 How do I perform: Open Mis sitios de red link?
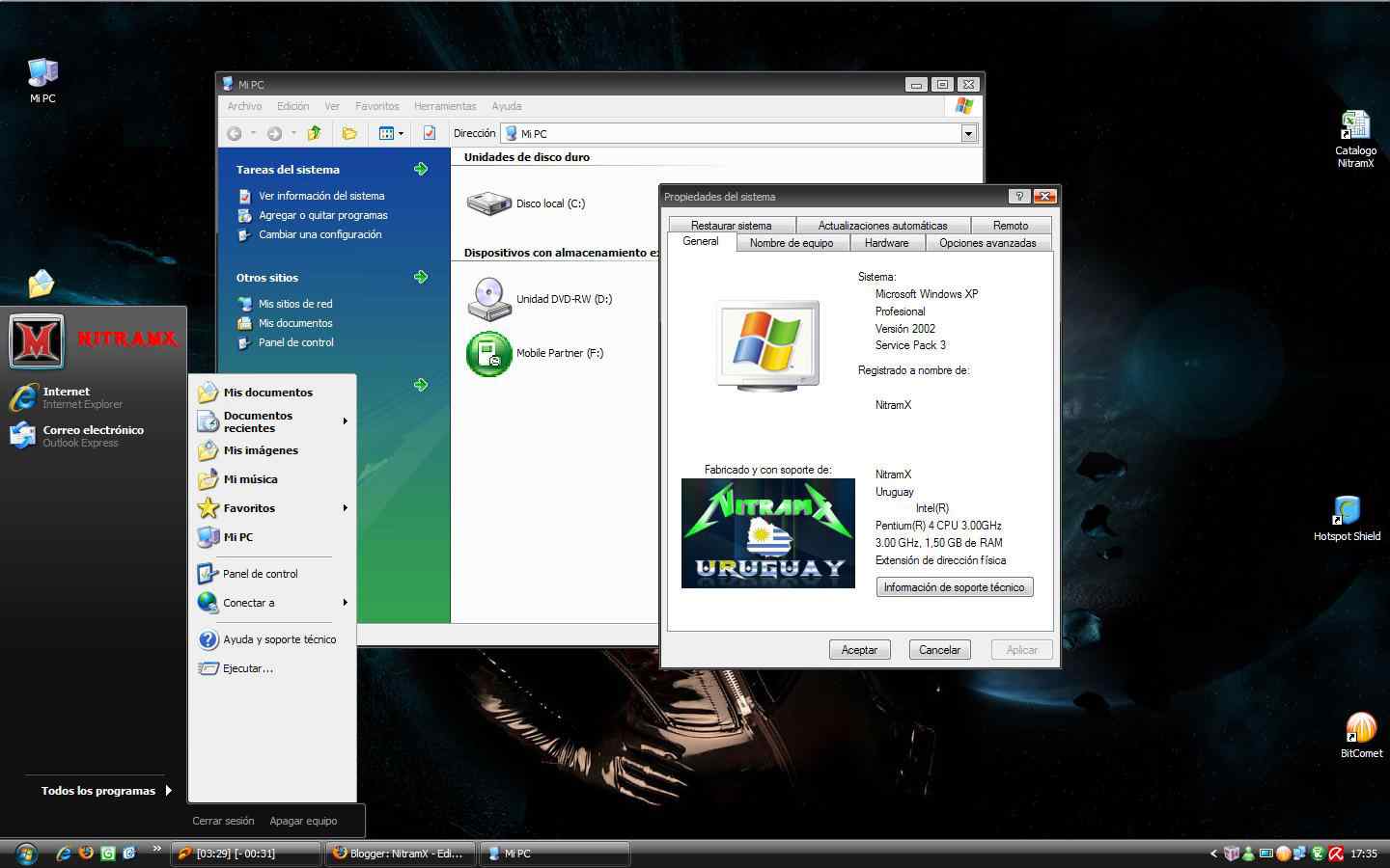294,304
